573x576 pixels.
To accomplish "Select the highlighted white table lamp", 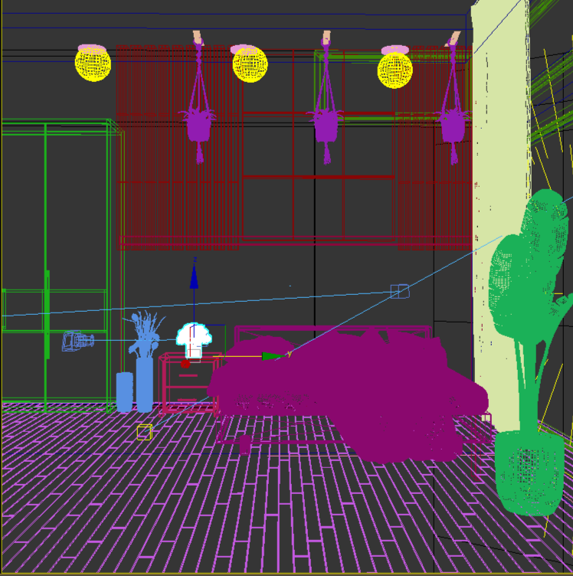I will [x=194, y=340].
